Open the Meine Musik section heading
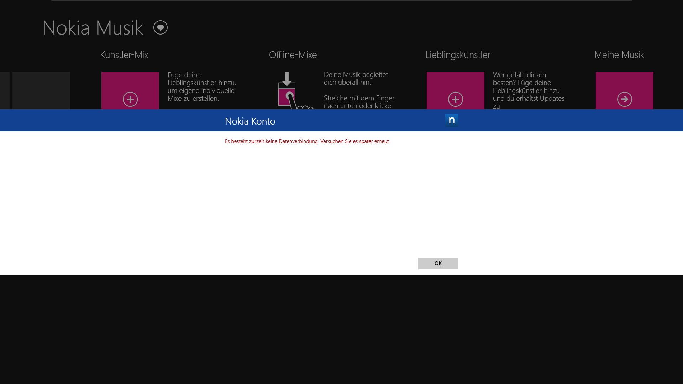Viewport: 683px width, 384px height. pos(619,55)
